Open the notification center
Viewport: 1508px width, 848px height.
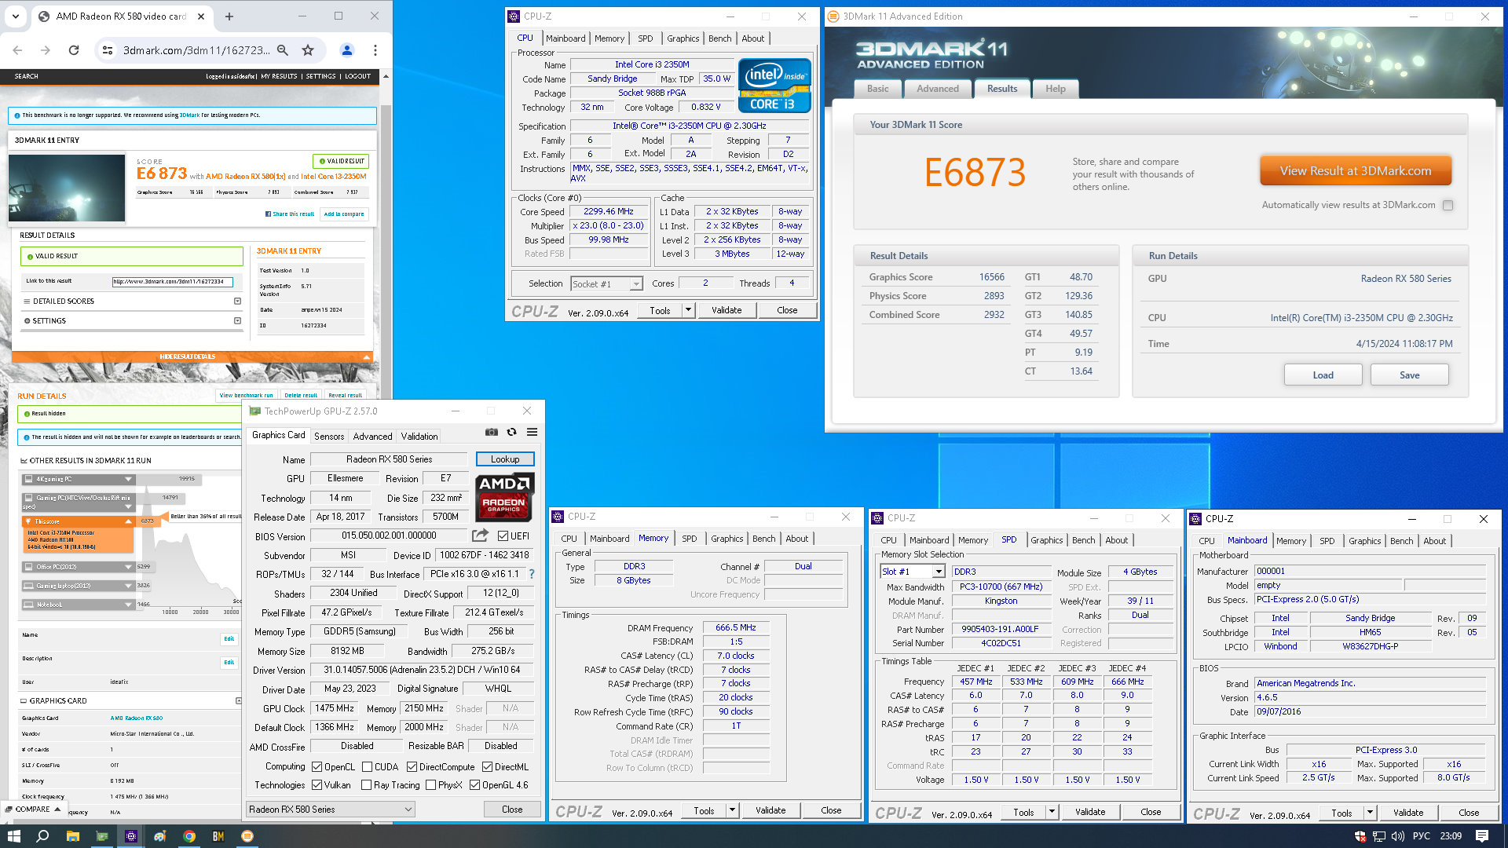[1482, 836]
